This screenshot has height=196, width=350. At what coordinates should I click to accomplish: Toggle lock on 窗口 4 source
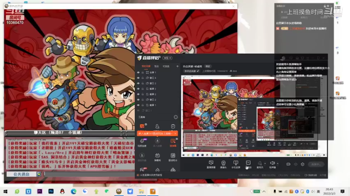click(143, 78)
